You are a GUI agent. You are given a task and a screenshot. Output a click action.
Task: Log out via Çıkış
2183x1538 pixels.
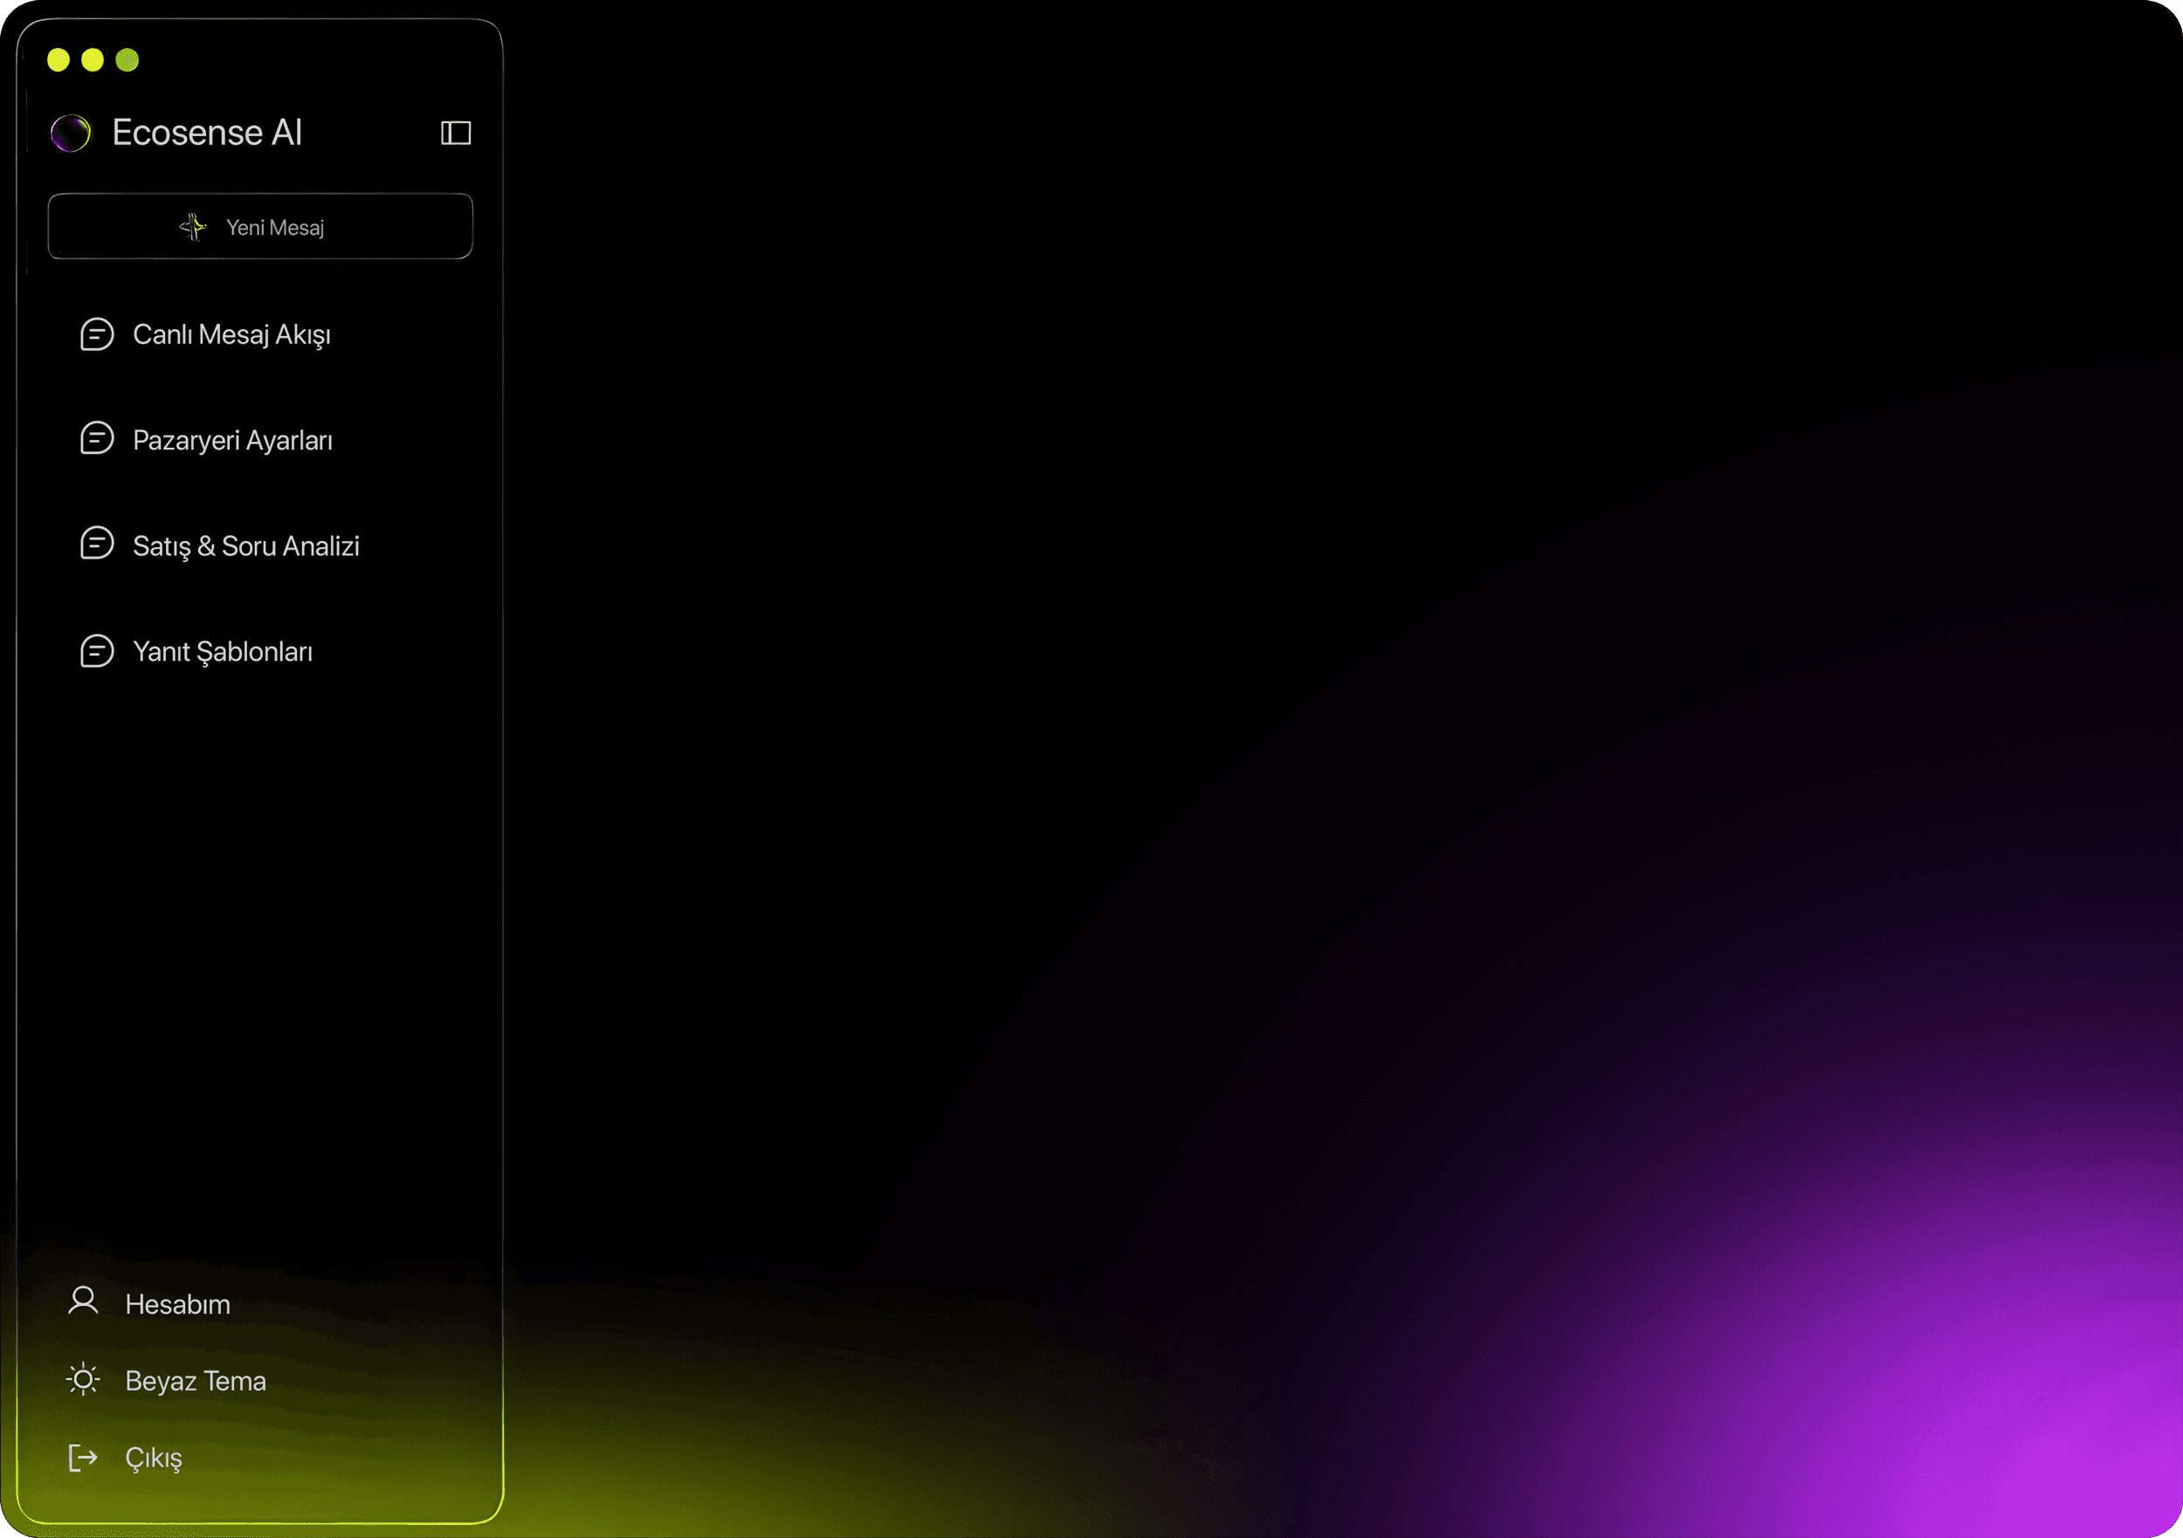coord(153,1459)
